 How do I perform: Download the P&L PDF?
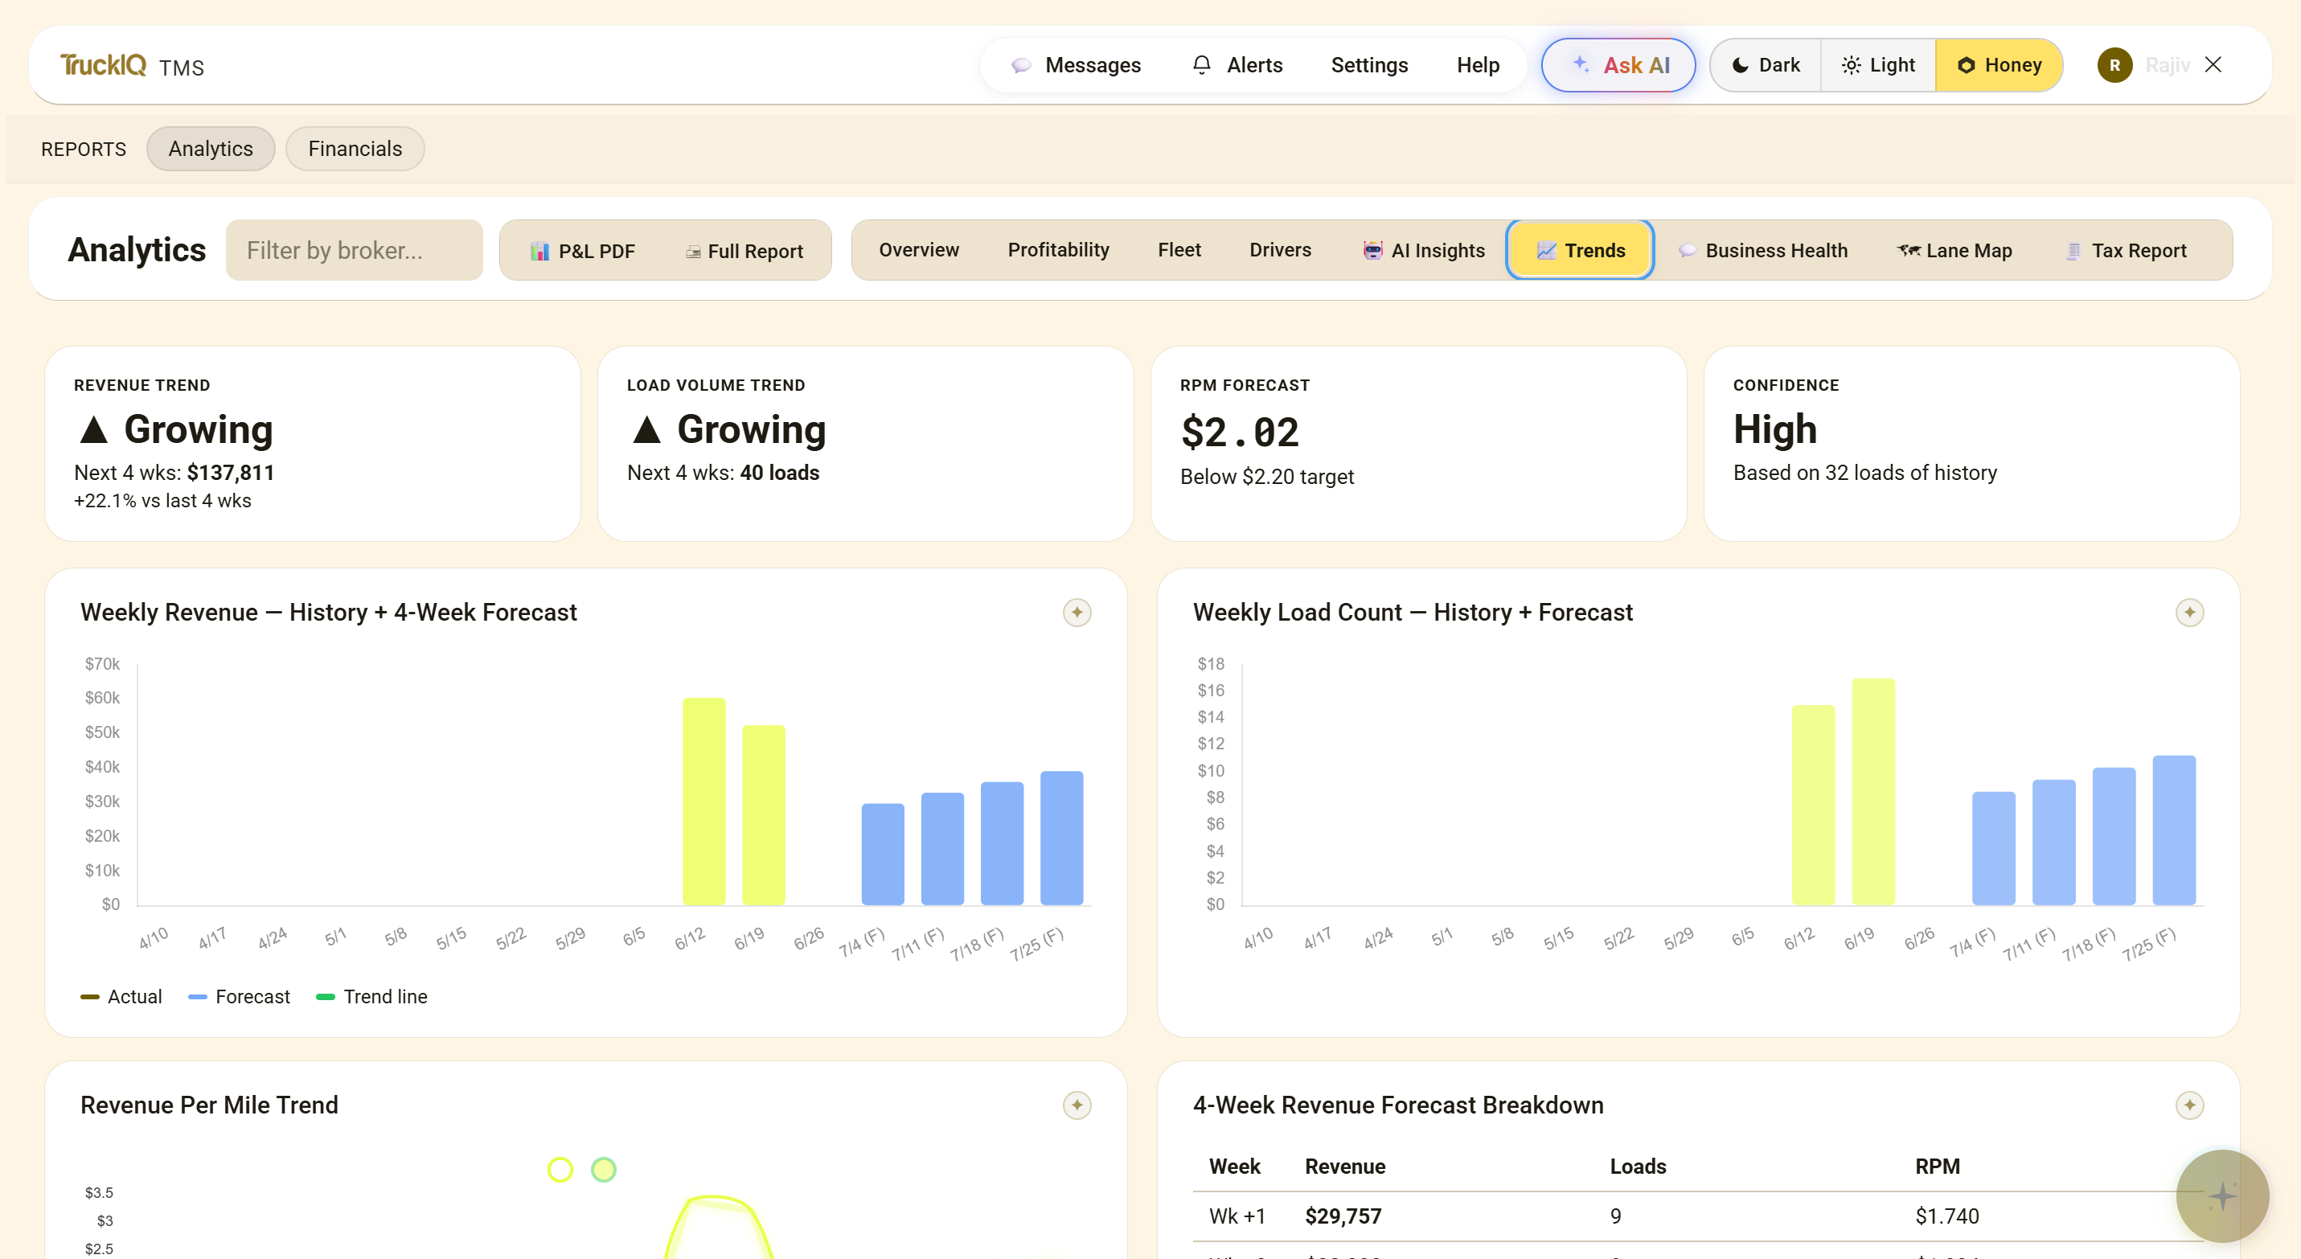point(582,252)
